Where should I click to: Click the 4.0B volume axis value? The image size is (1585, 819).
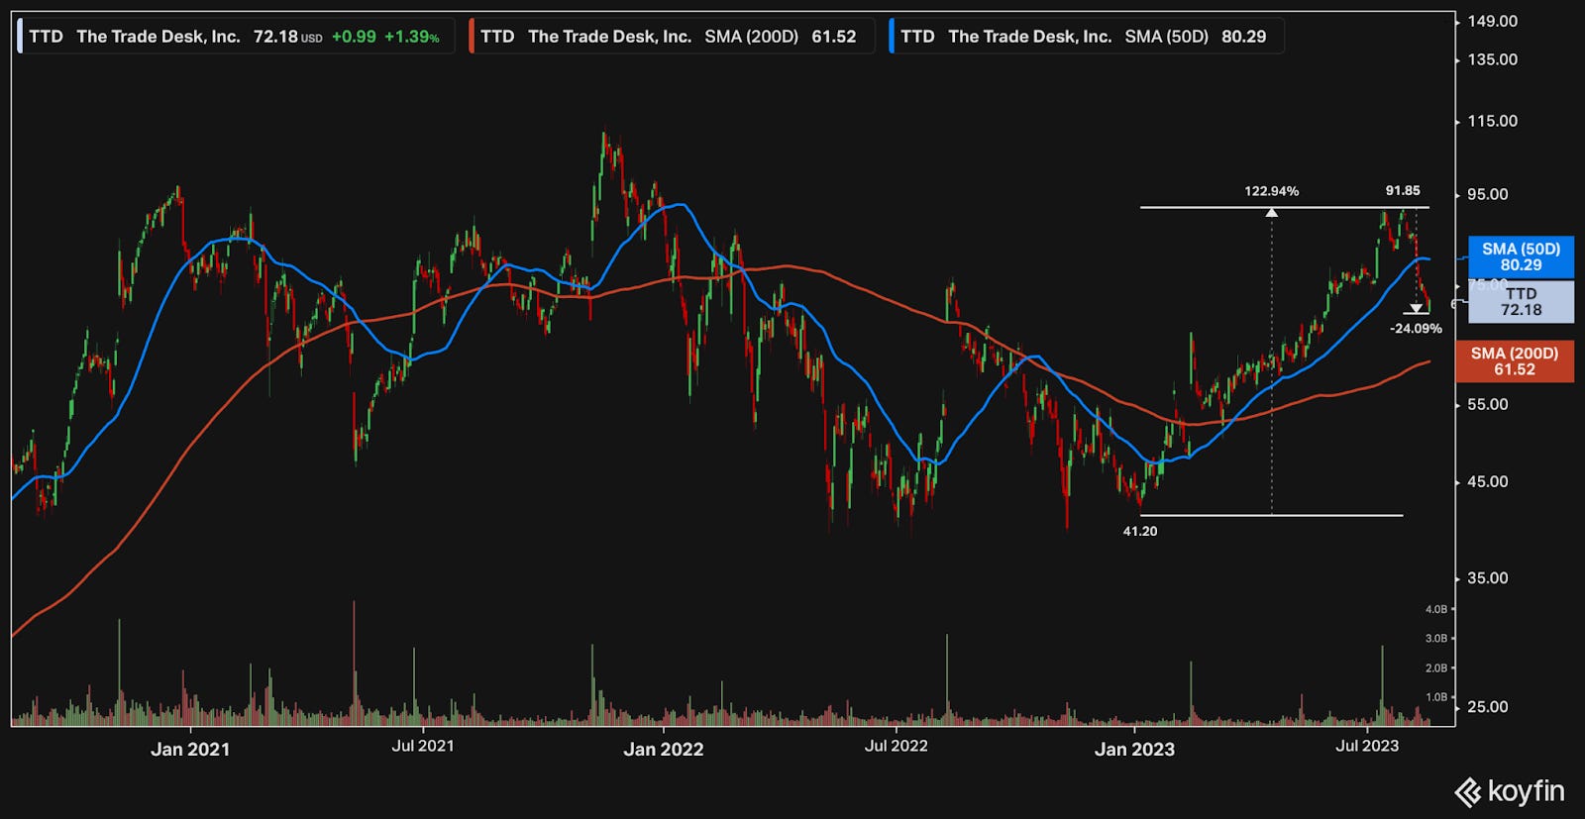coord(1436,609)
